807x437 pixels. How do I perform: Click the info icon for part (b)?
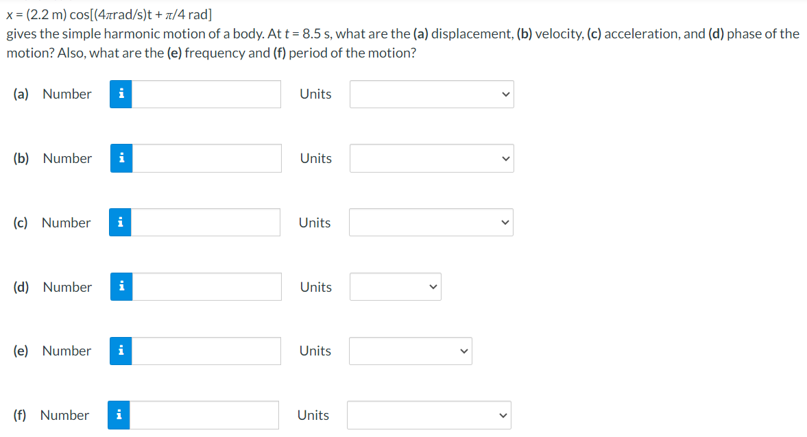click(x=121, y=158)
